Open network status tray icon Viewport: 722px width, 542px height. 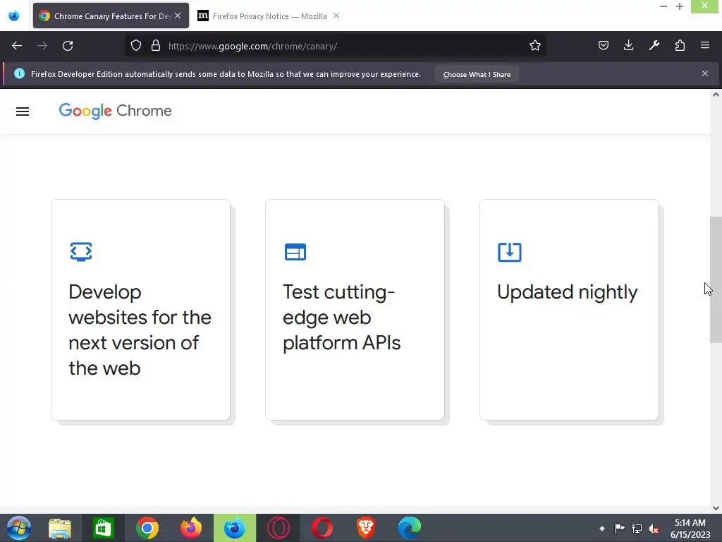pos(637,528)
